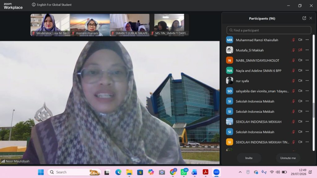The height and width of the screenshot is (178, 317).
Task: Close the Participants panel
Action: (x=311, y=18)
